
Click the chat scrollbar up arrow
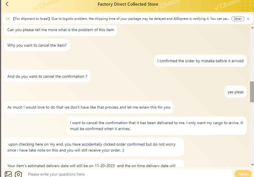(x=252, y=28)
